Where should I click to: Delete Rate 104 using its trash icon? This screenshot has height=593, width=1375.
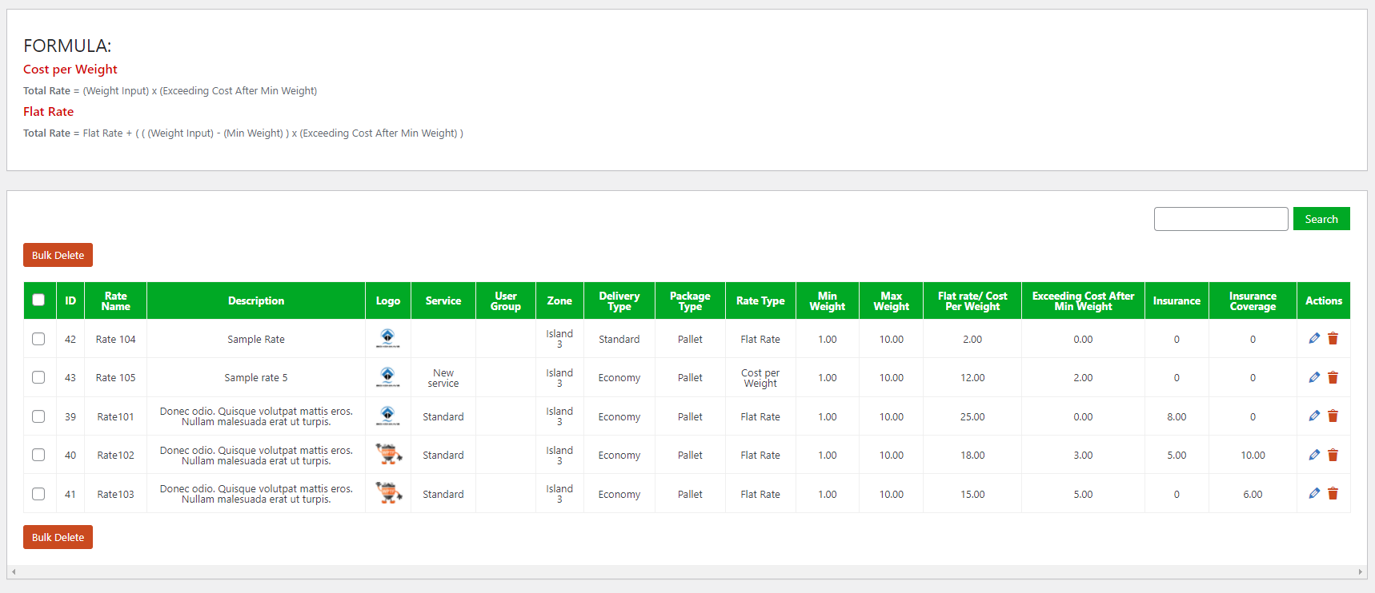click(x=1333, y=339)
